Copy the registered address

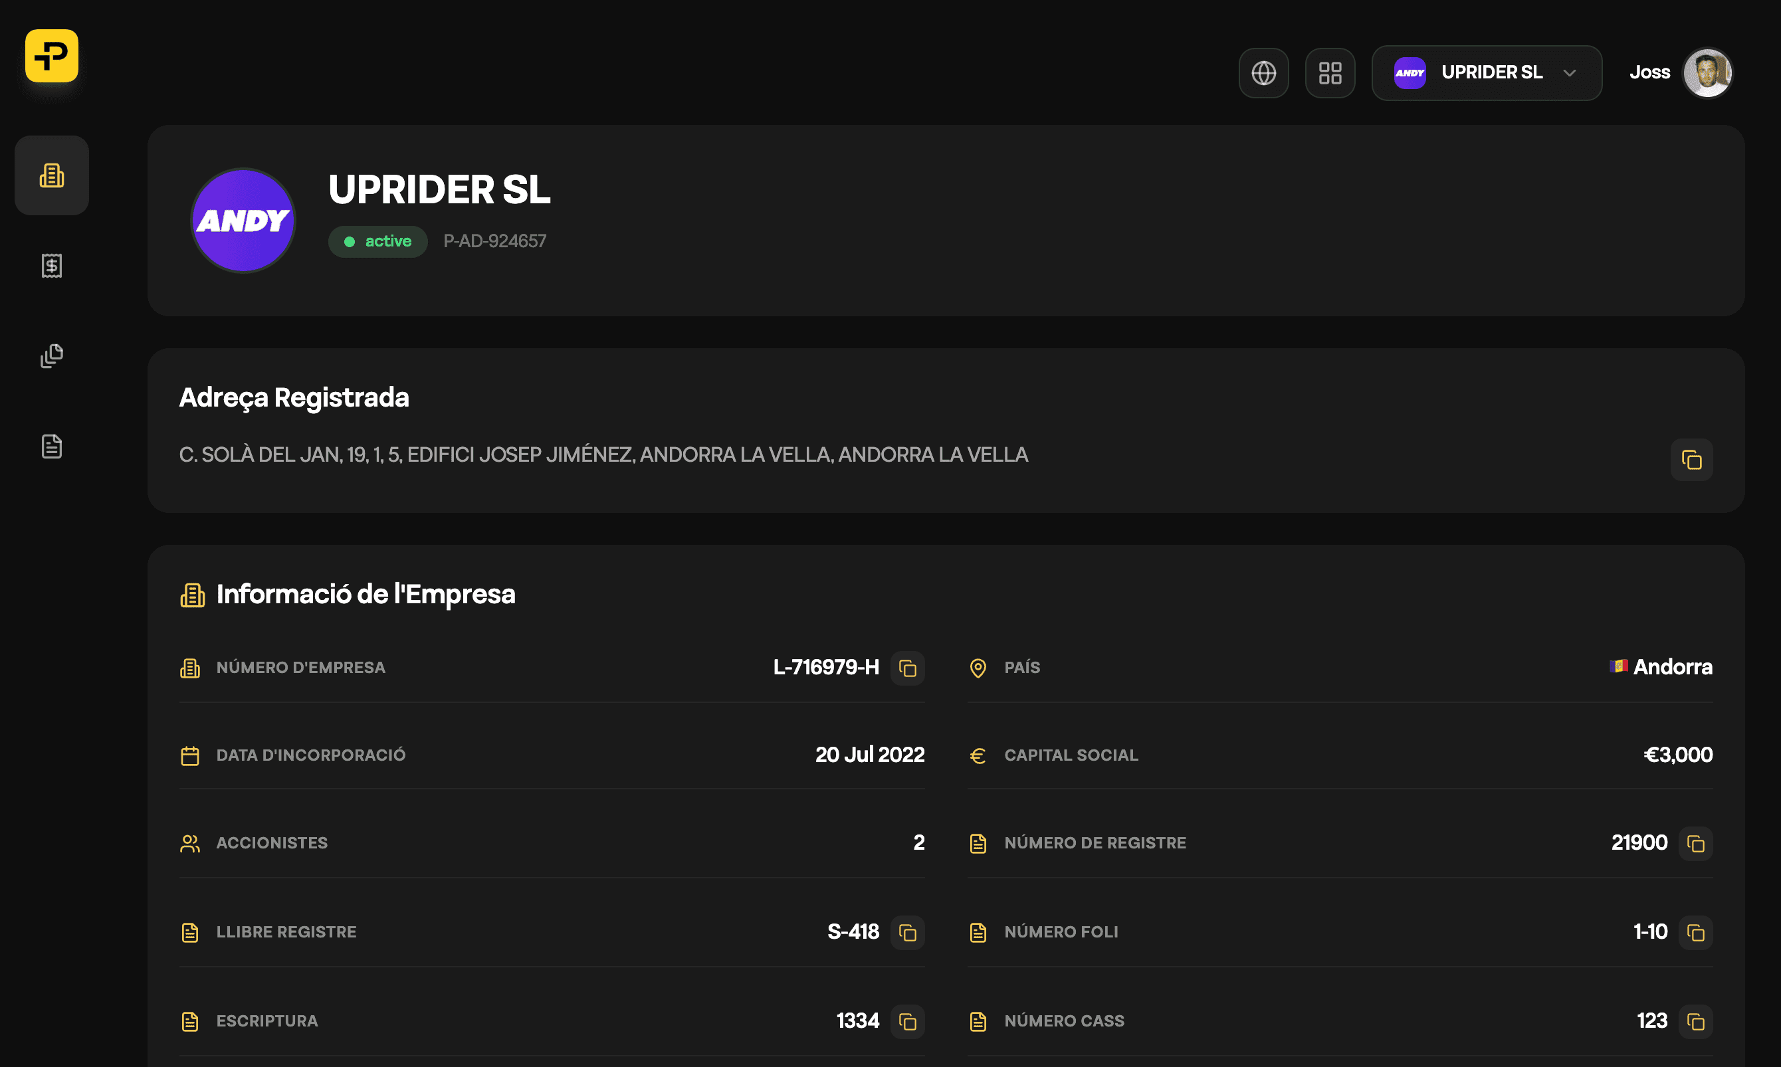point(1691,460)
